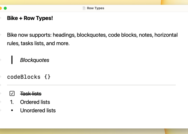Uncheck the Task lists checkbox
188x134 pixels.
point(12,93)
